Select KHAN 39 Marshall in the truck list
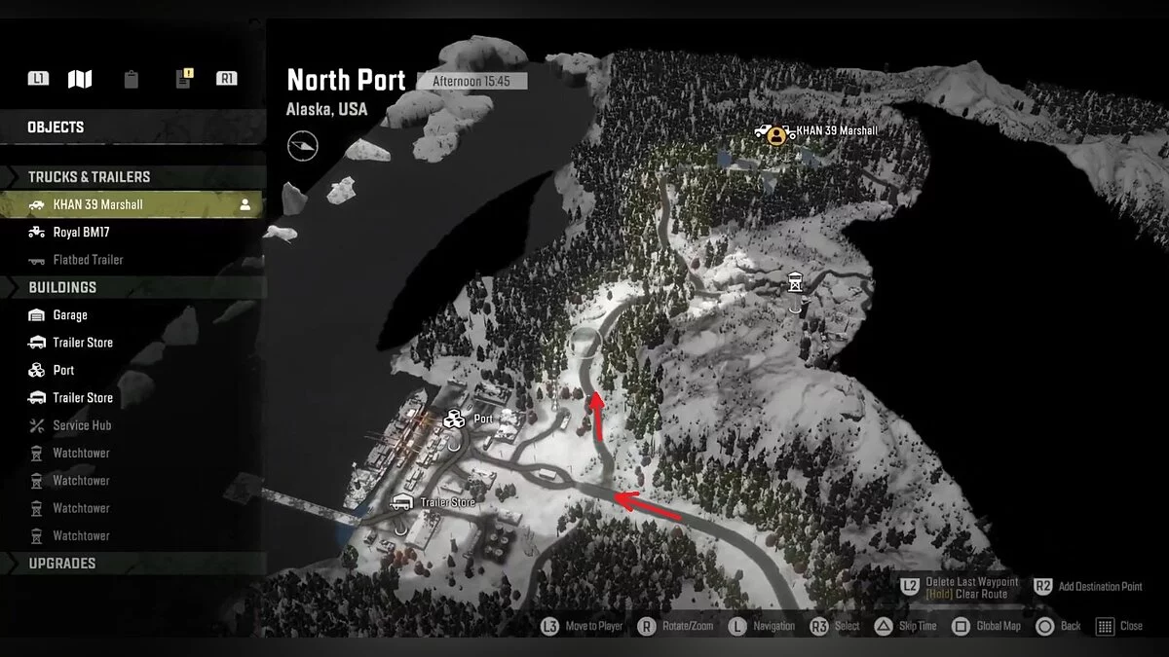The width and height of the screenshot is (1169, 657). 132,204
